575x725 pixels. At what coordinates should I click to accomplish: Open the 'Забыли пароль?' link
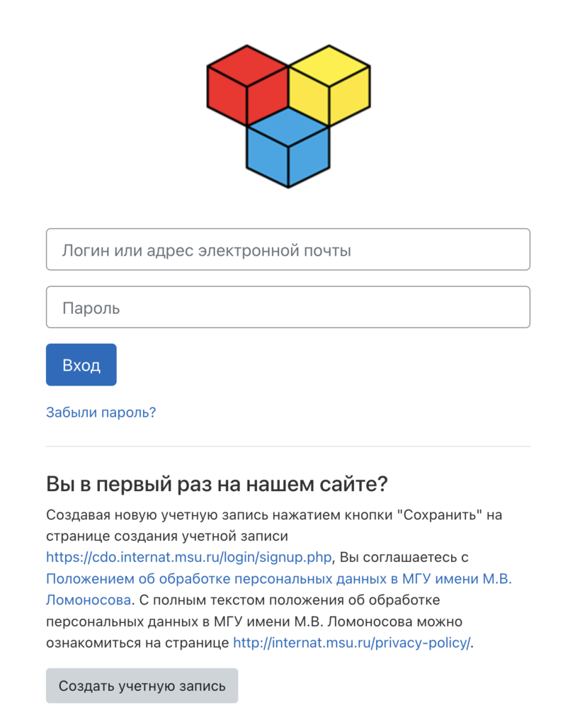tap(101, 412)
